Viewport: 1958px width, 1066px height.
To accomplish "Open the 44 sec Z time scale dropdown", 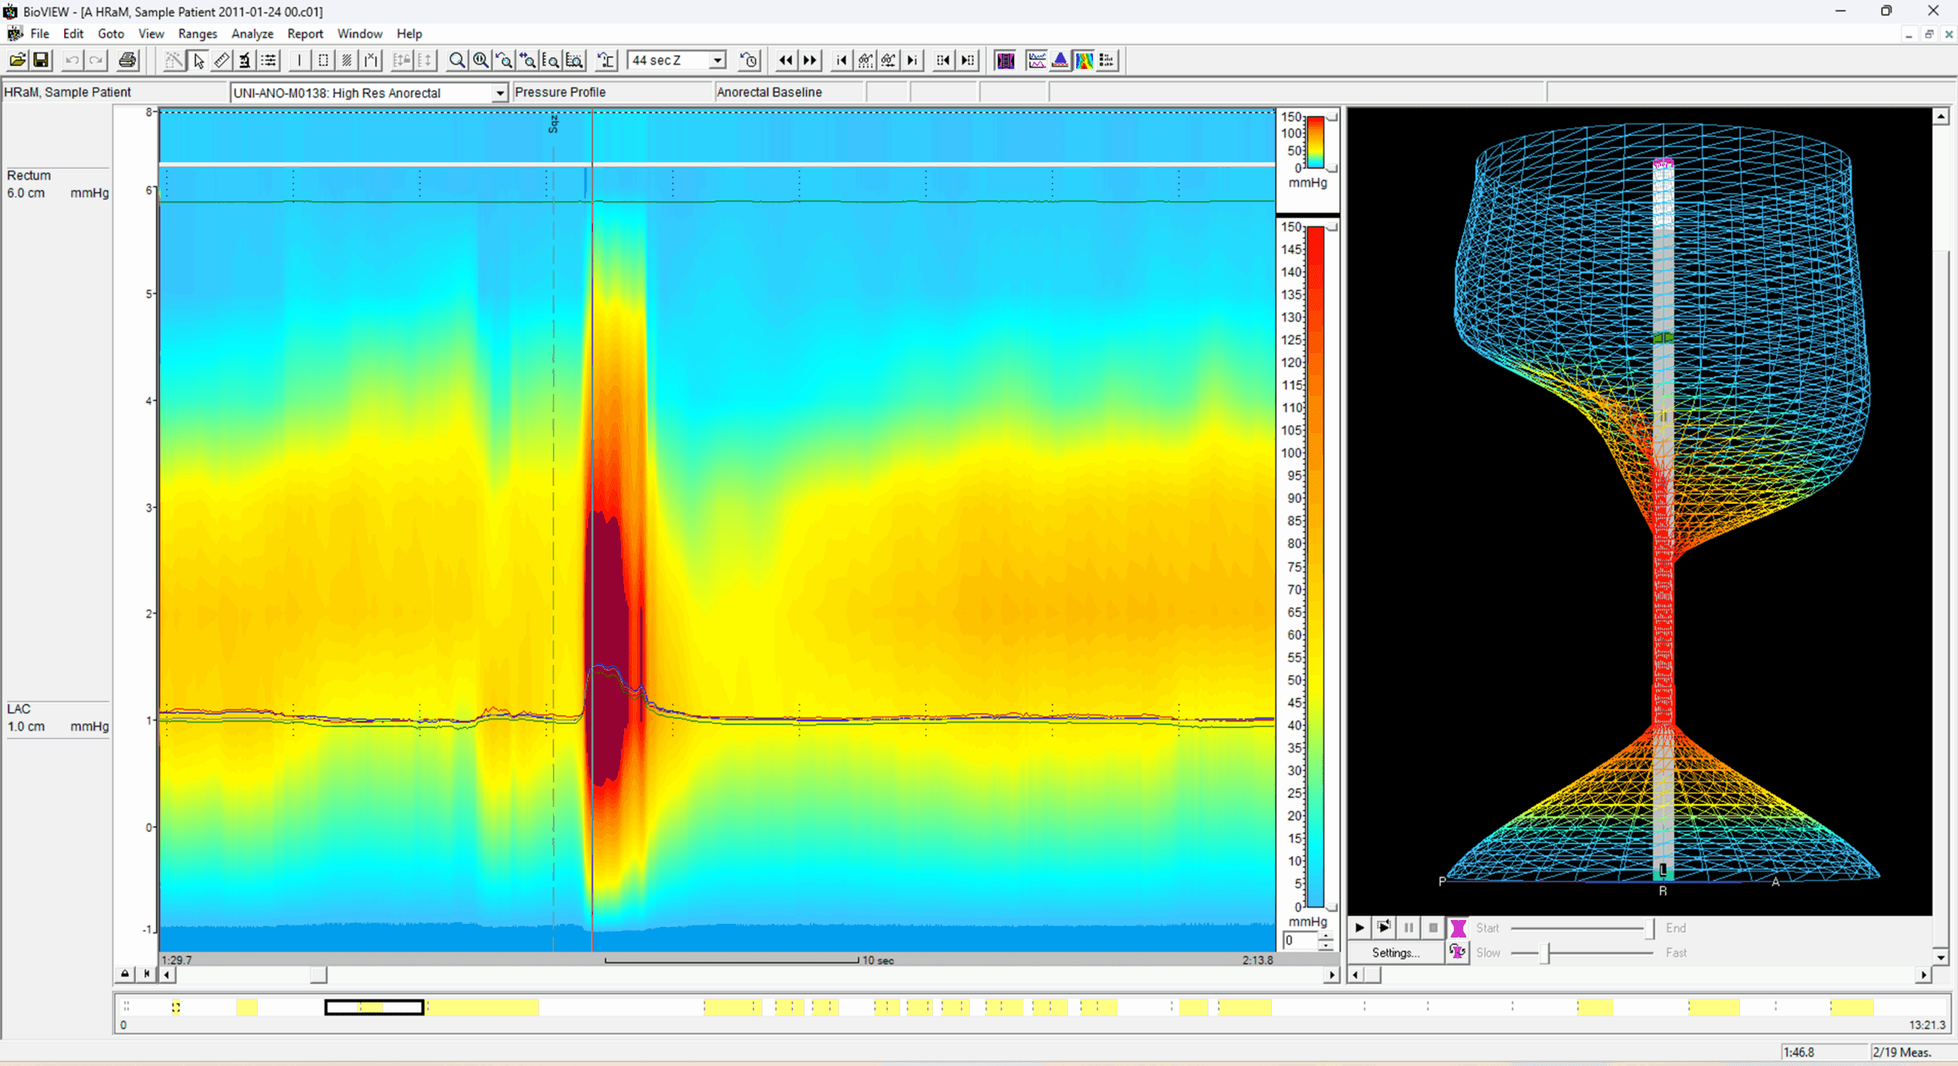I will coord(716,60).
